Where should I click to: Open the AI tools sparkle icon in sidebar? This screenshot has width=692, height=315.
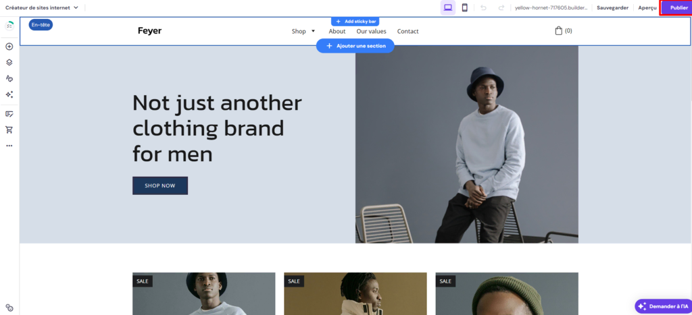point(9,94)
